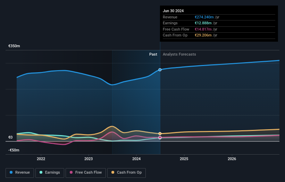Screen dimensions: 285x182
Task: Click the 2024 x-axis label
Action: tap(136, 159)
